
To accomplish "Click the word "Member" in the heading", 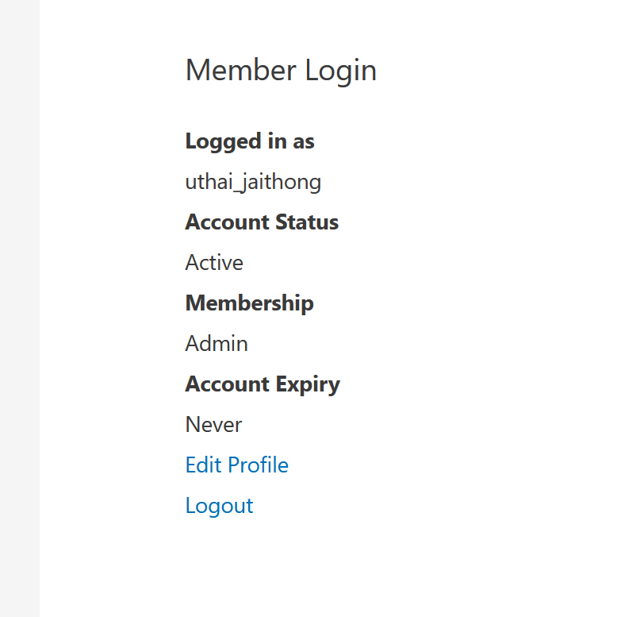I will point(241,71).
